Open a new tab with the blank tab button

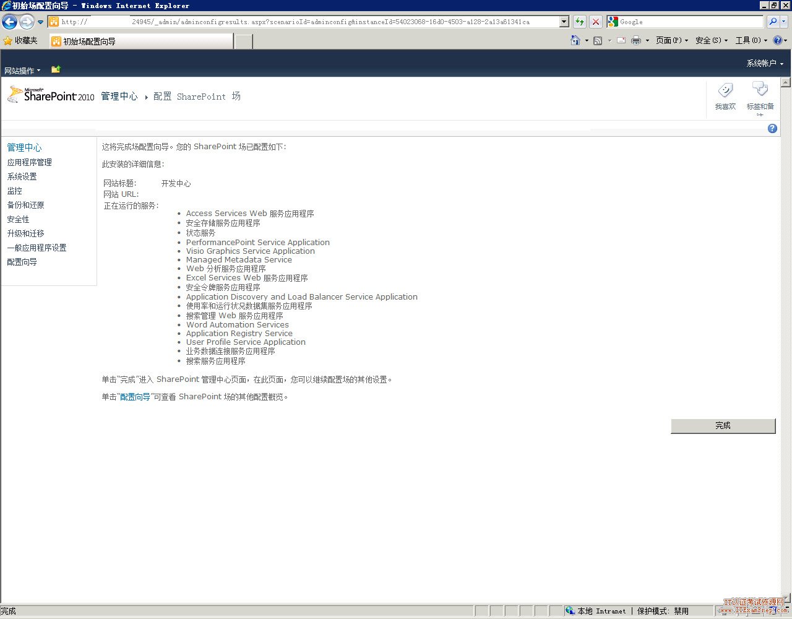pos(244,41)
